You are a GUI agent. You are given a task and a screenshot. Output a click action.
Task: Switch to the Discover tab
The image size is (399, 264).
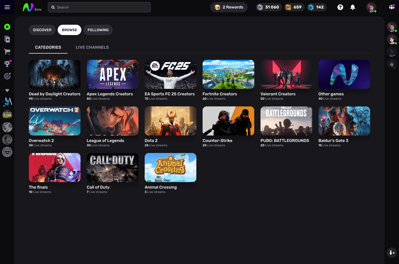tap(42, 30)
